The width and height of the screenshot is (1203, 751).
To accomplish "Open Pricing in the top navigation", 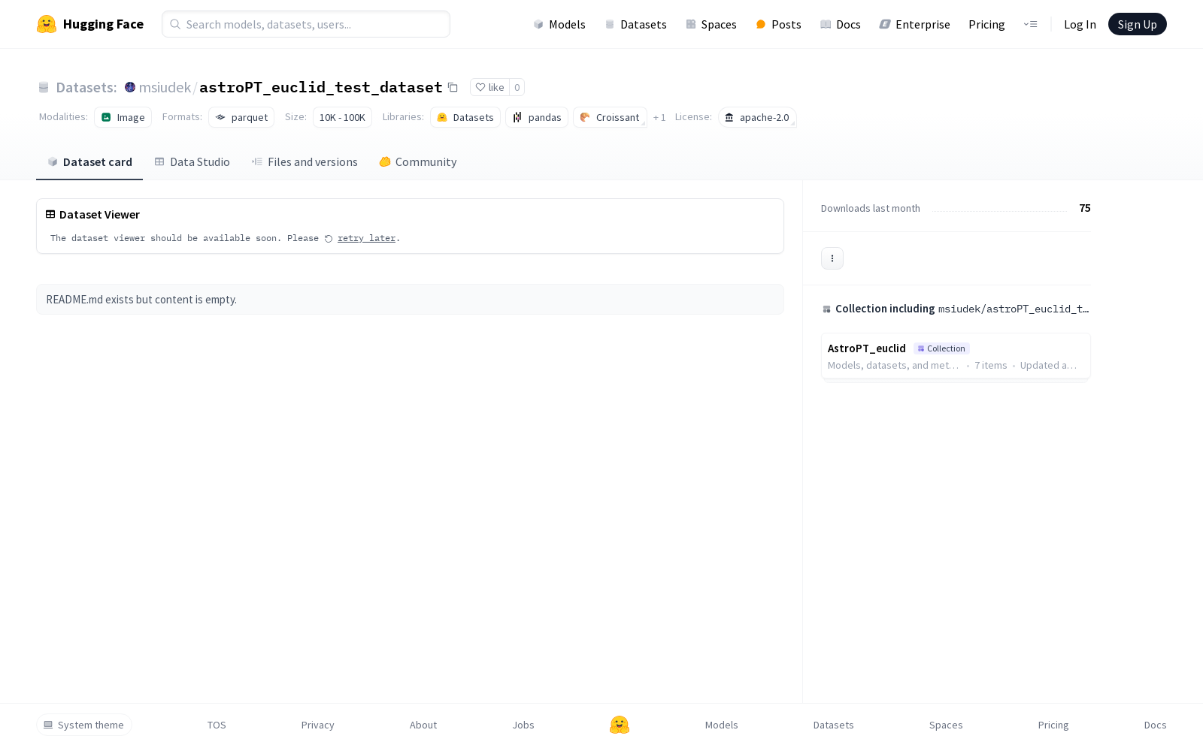I will tap(986, 24).
